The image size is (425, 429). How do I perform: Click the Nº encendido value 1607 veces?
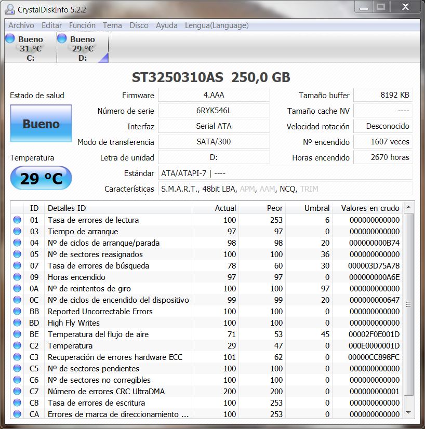[383, 142]
